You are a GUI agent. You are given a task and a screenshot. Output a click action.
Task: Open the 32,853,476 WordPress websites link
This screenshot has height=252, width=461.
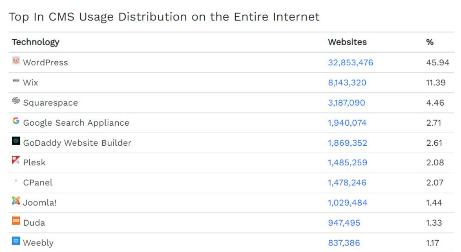click(x=350, y=62)
